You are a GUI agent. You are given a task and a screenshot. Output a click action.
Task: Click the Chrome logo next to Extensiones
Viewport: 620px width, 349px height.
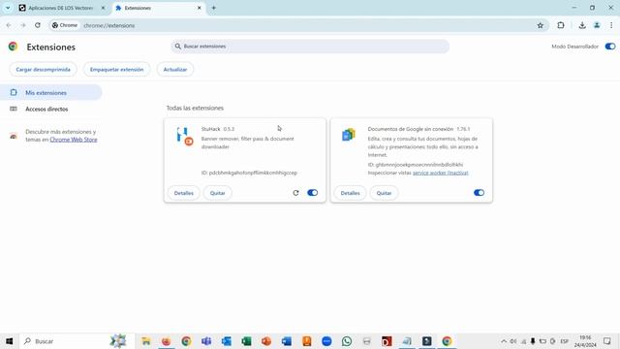tap(13, 47)
